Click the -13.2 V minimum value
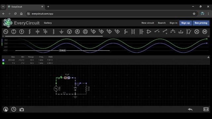Viewport: 212px width, 119px height. click(21, 60)
